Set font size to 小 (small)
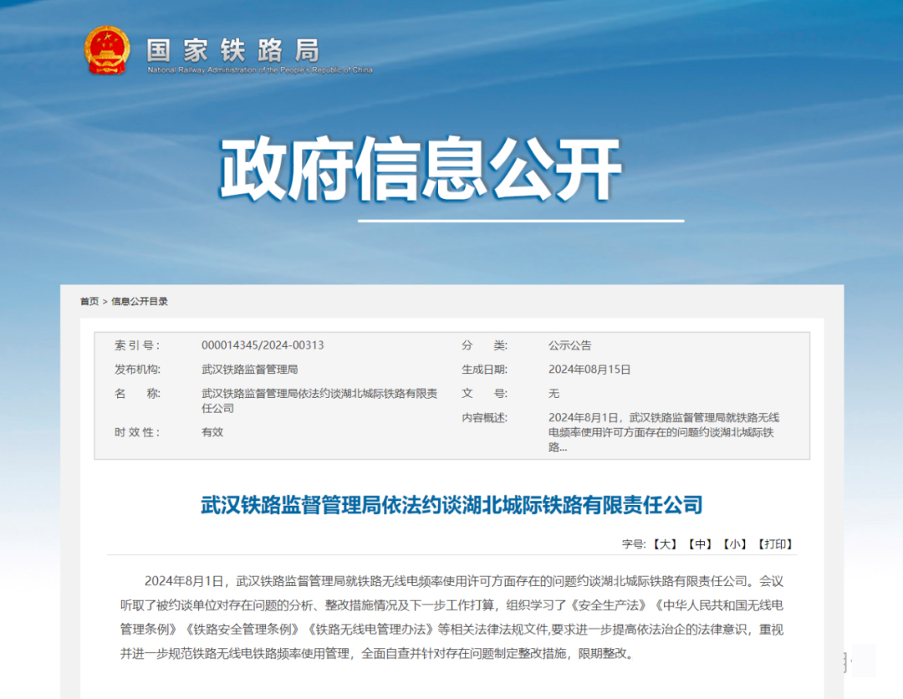 [x=735, y=544]
